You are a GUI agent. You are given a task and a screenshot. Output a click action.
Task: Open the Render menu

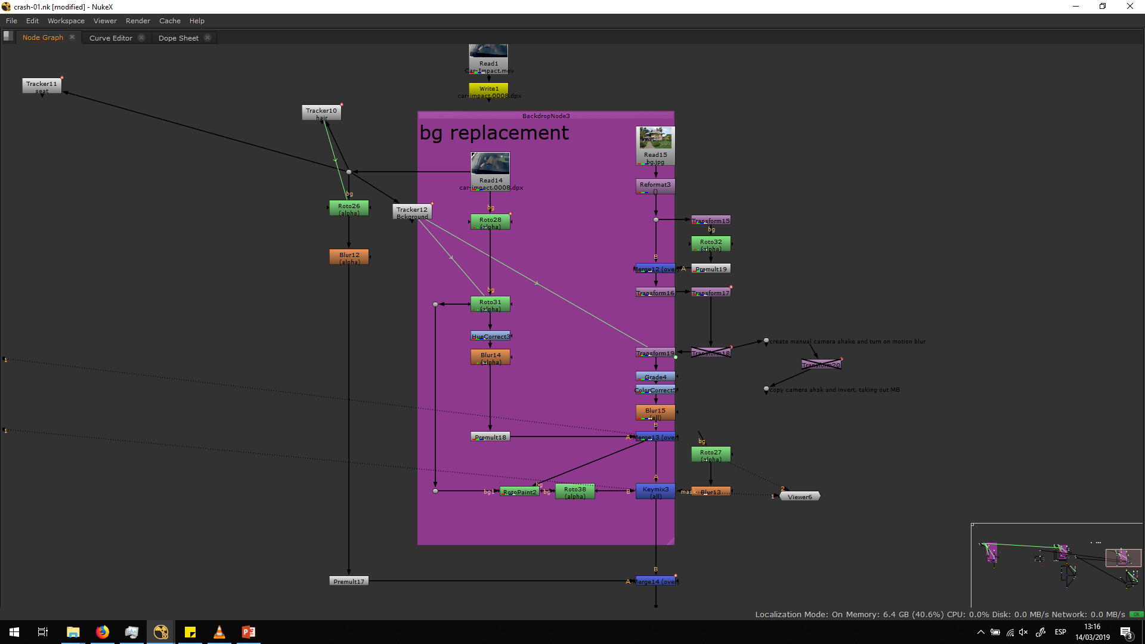(138, 21)
